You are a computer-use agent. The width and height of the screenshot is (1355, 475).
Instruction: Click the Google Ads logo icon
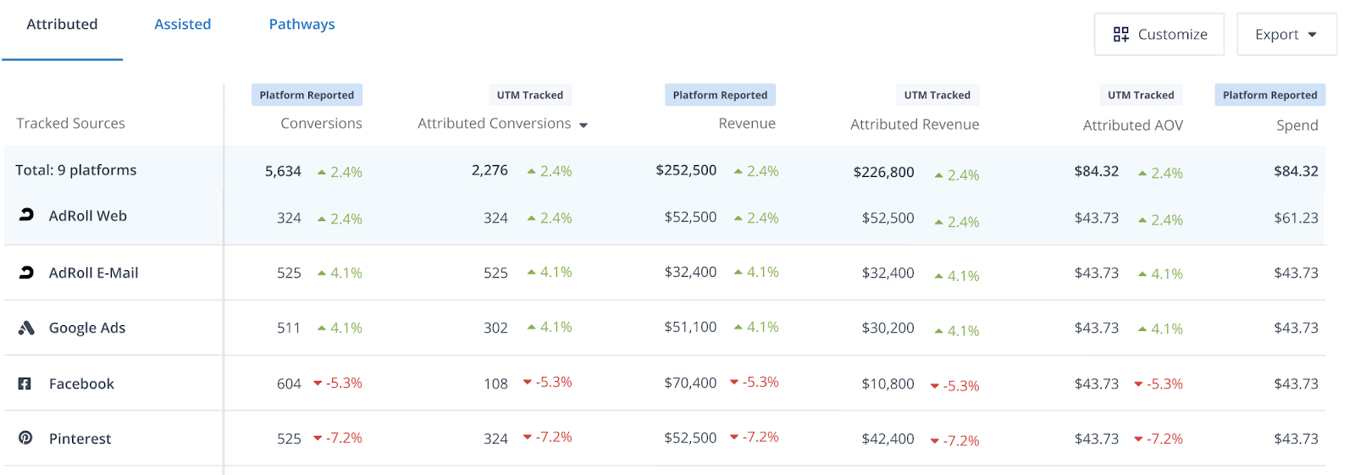[x=26, y=328]
